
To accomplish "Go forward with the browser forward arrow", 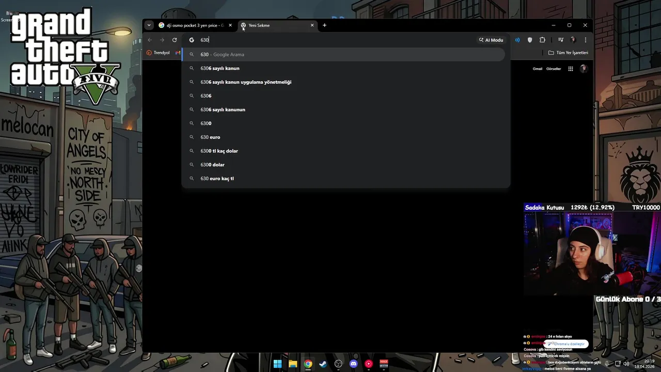I will coord(162,40).
